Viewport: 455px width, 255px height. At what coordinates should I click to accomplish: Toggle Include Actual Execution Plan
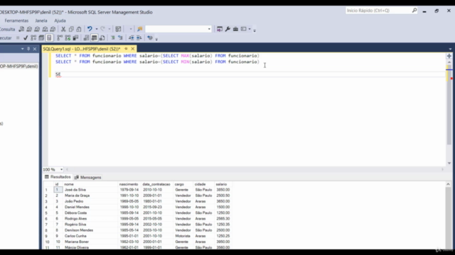60,38
